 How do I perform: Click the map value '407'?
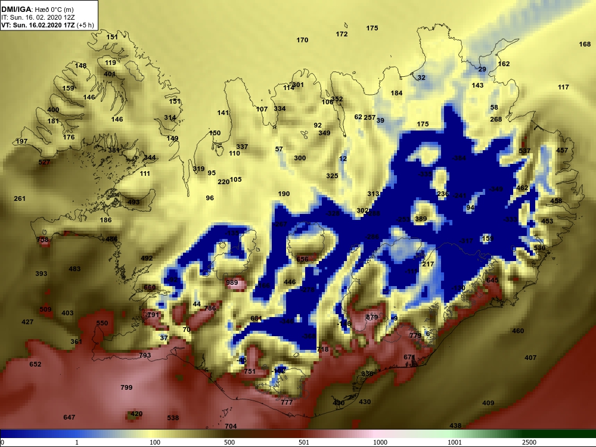click(x=530, y=357)
